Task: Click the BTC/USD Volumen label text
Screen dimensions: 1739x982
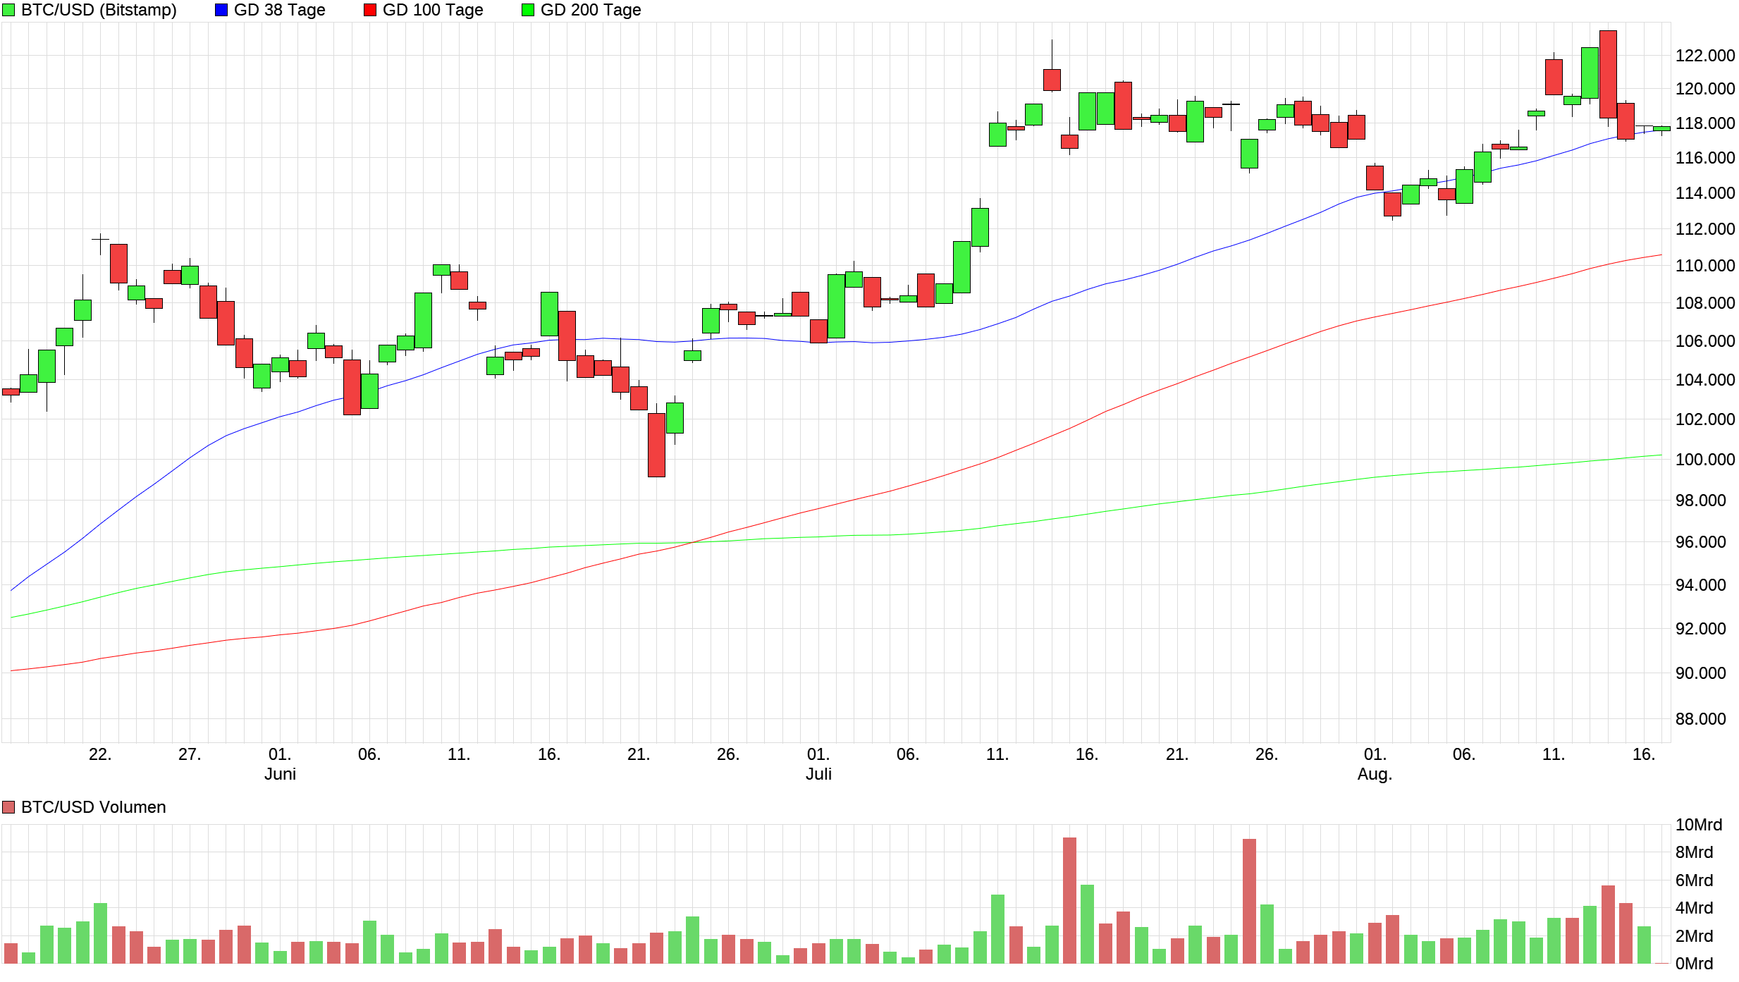Action: tap(93, 807)
